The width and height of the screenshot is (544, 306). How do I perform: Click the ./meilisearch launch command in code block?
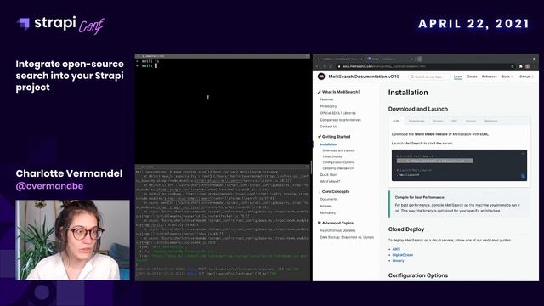[408, 175]
